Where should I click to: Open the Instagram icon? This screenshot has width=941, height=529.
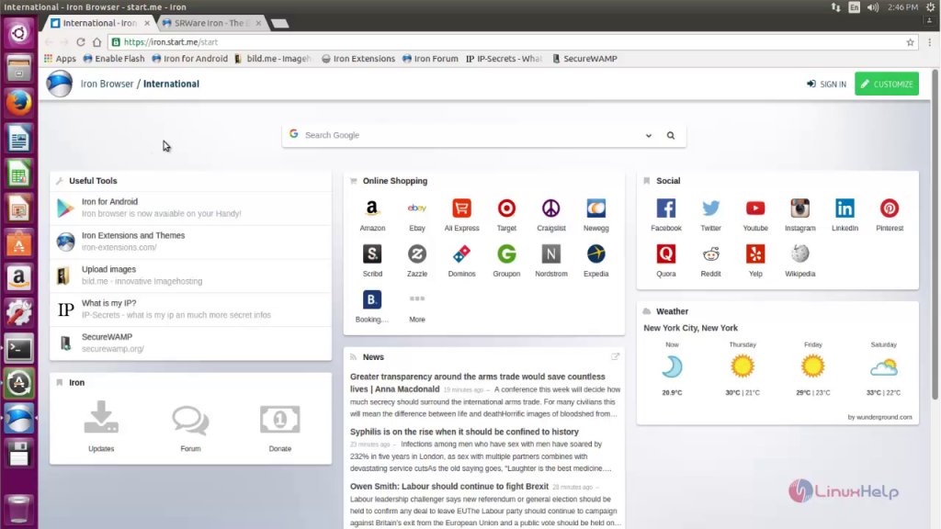tap(800, 208)
